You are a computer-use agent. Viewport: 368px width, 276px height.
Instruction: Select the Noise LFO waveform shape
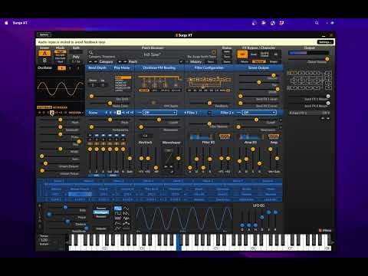[118, 219]
